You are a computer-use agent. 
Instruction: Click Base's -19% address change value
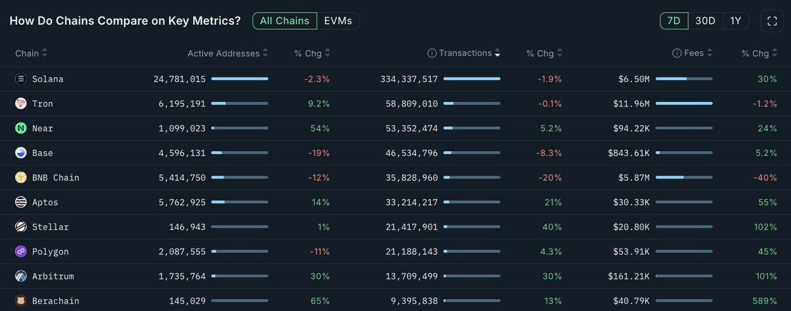click(318, 153)
